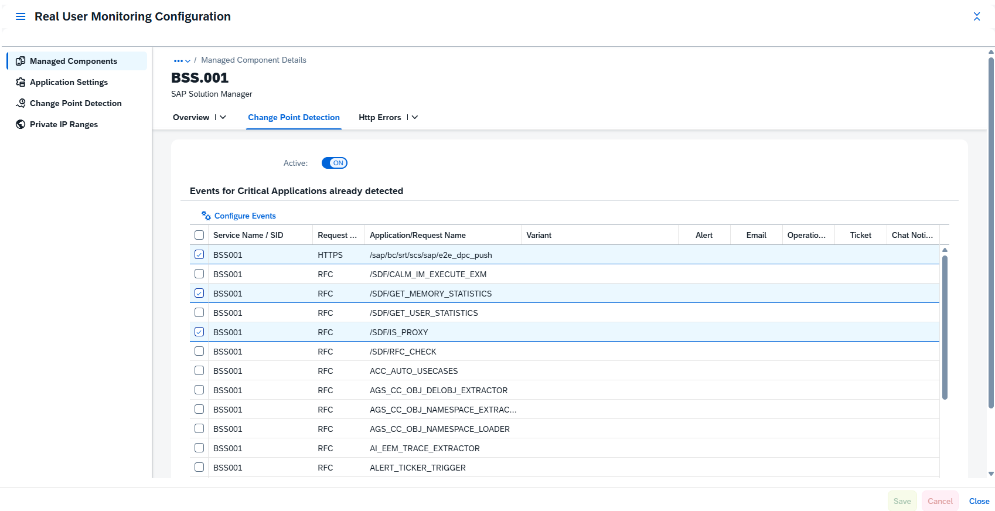995x511 pixels.
Task: Click the Application Settings sidebar icon
Action: point(21,82)
